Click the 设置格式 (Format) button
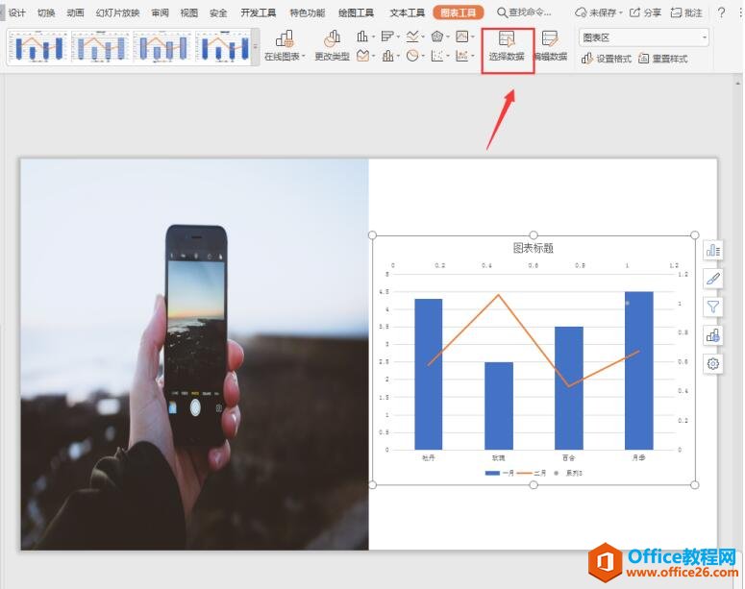This screenshot has height=589, width=745. point(607,59)
